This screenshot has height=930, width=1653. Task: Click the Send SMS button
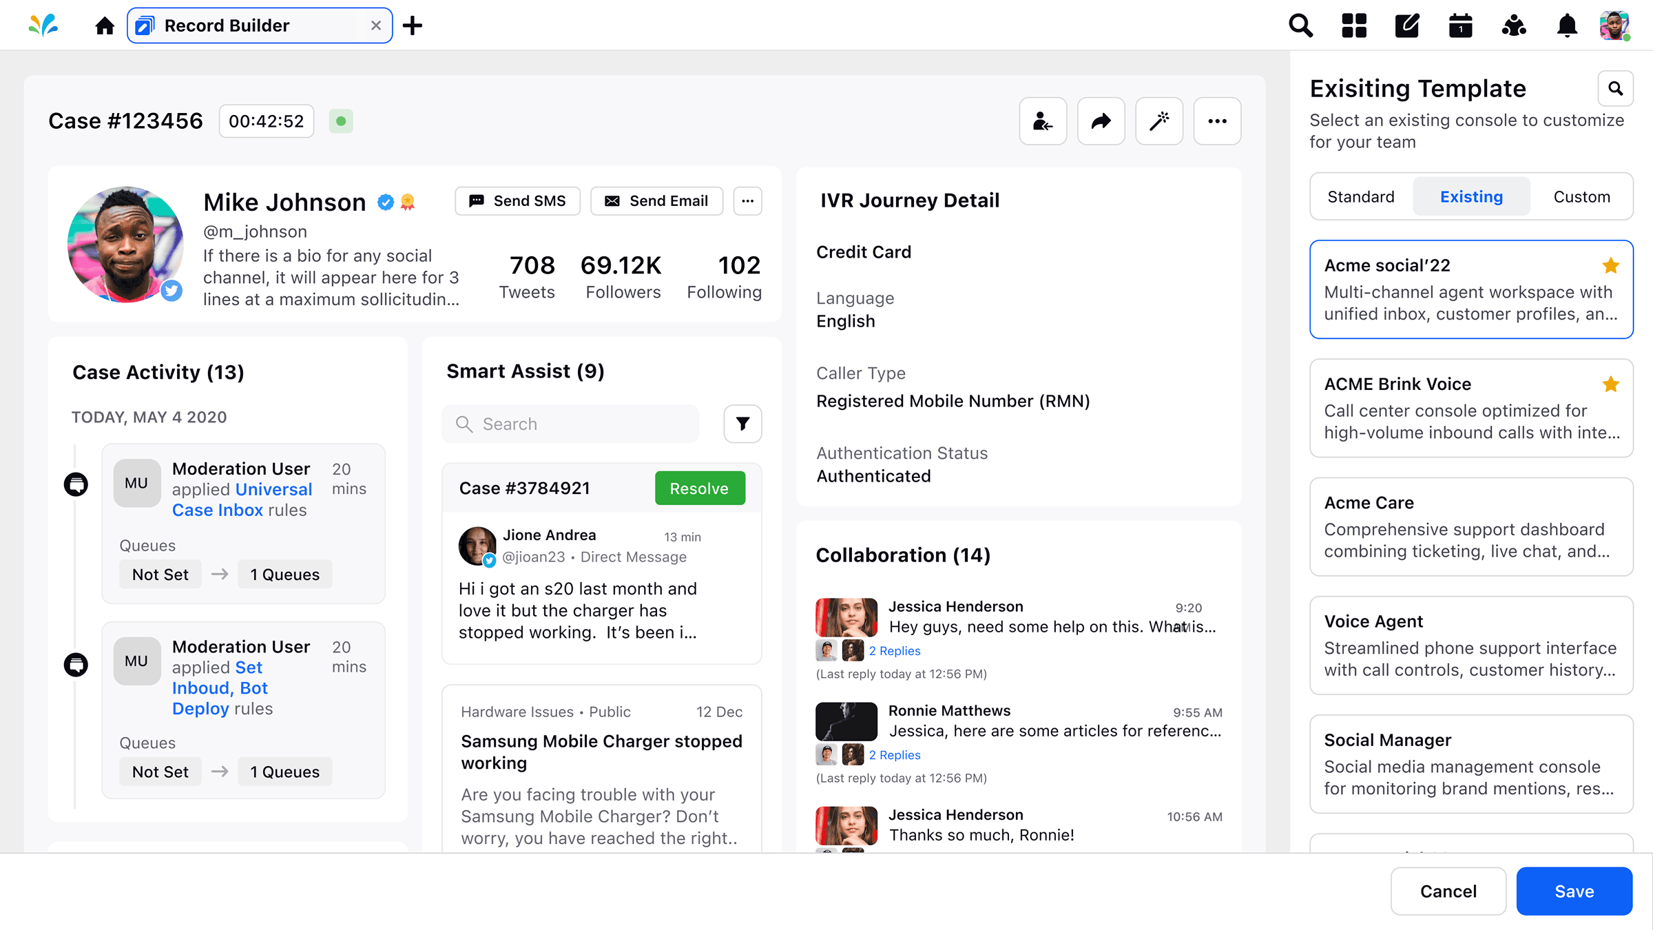[517, 200]
